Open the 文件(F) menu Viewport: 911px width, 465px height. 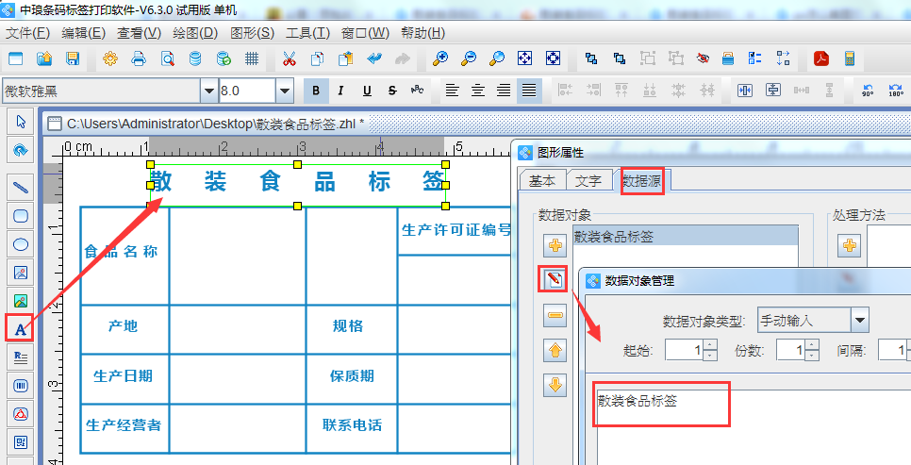coord(27,33)
